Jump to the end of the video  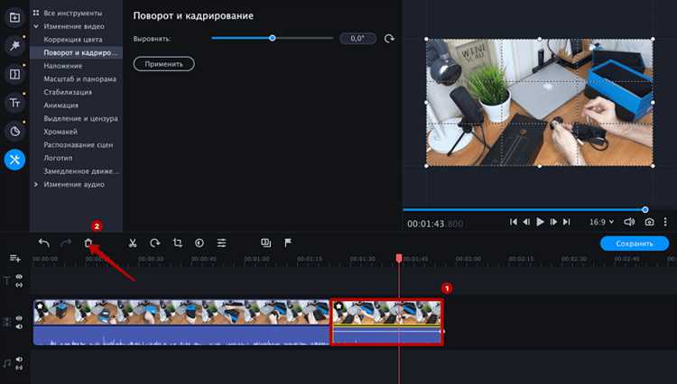click(x=567, y=222)
